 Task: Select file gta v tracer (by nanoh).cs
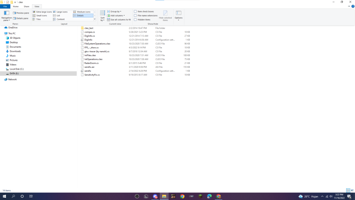(x=97, y=52)
